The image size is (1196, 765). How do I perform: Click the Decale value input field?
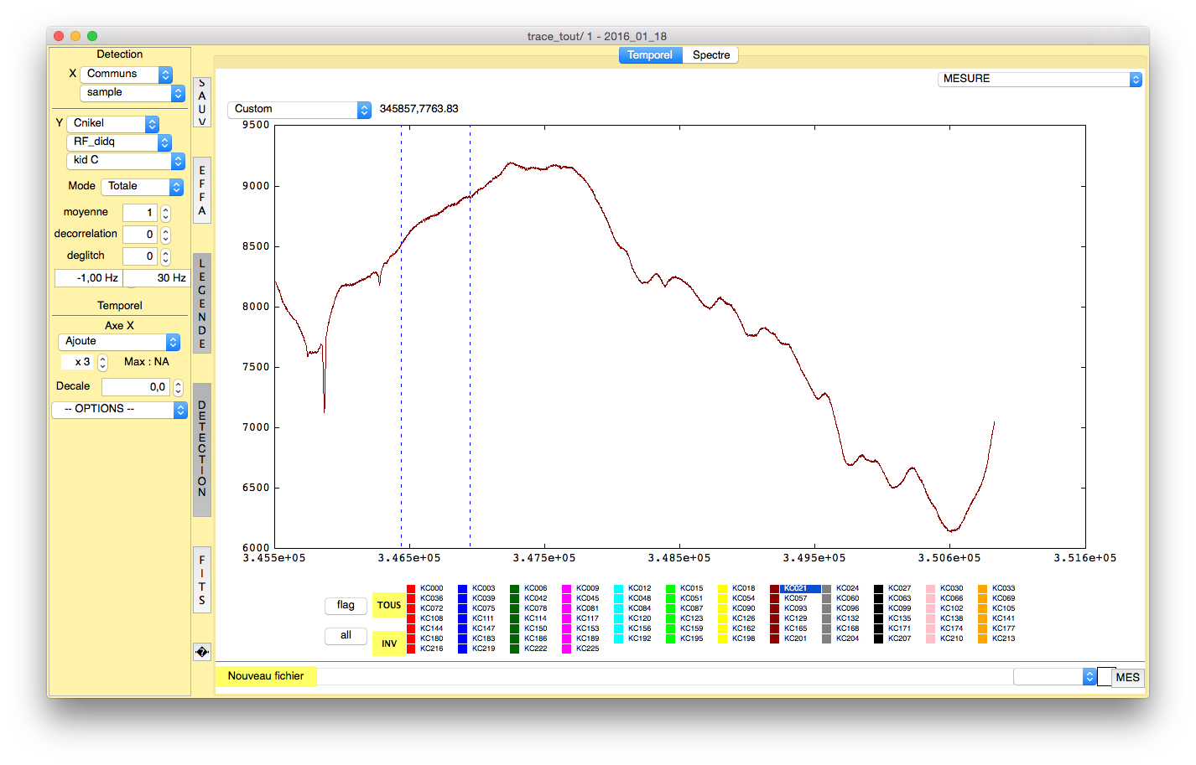point(136,387)
